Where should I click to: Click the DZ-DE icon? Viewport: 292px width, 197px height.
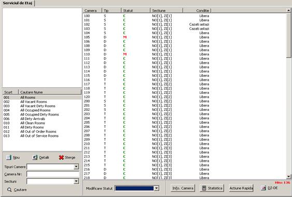[x=263, y=188]
